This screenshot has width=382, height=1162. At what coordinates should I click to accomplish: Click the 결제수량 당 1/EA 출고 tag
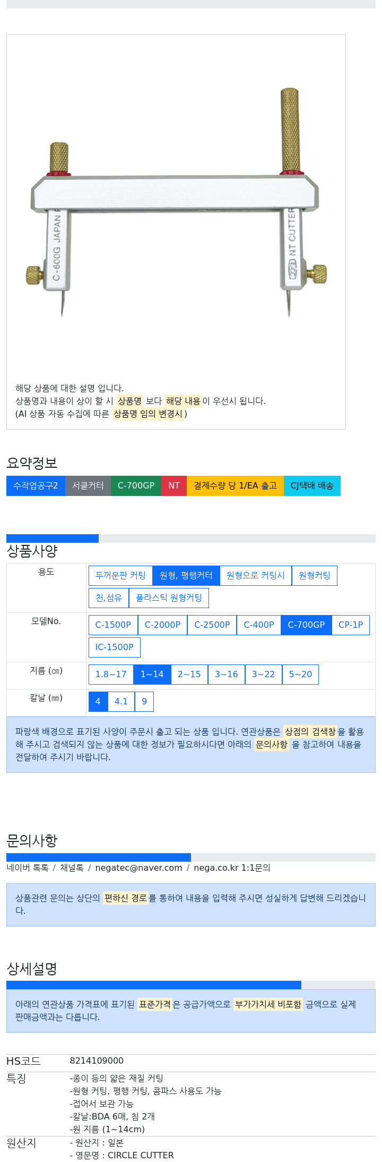point(235,486)
